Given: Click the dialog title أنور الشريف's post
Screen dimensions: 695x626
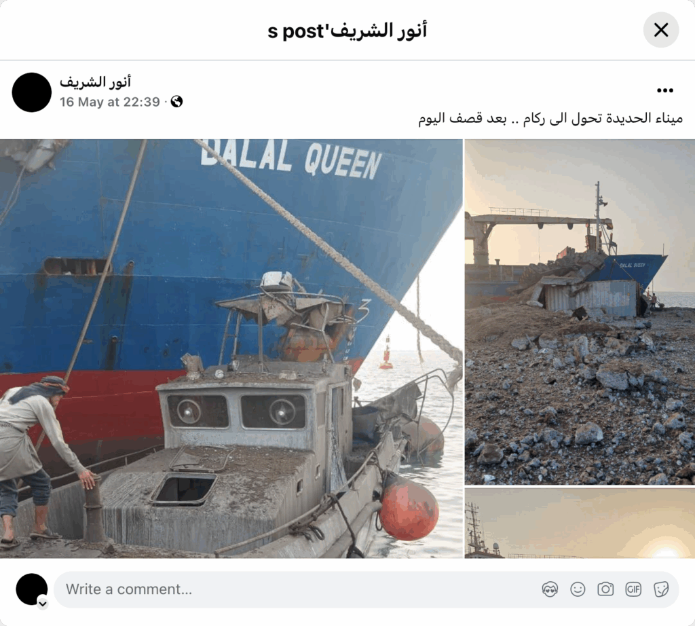Looking at the screenshot, I should [x=347, y=31].
